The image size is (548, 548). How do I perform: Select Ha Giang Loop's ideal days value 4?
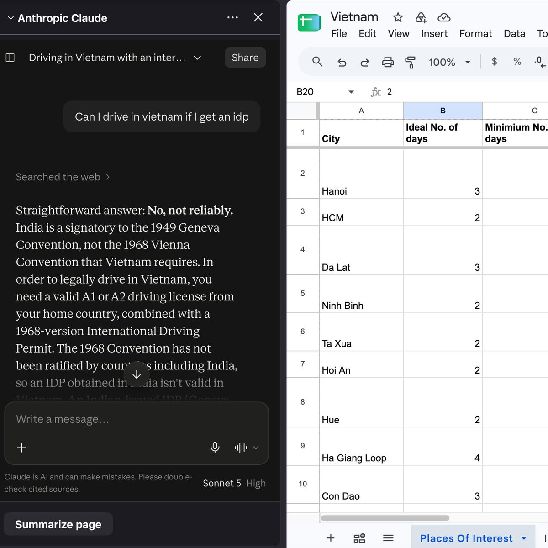443,446
